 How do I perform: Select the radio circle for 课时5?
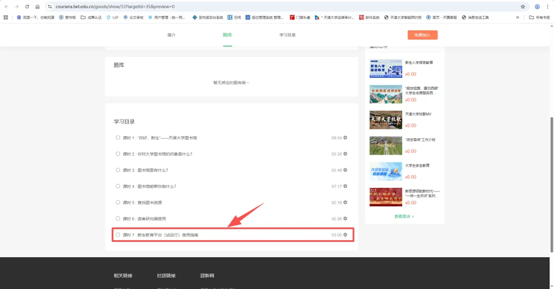pyautogui.click(x=118, y=203)
